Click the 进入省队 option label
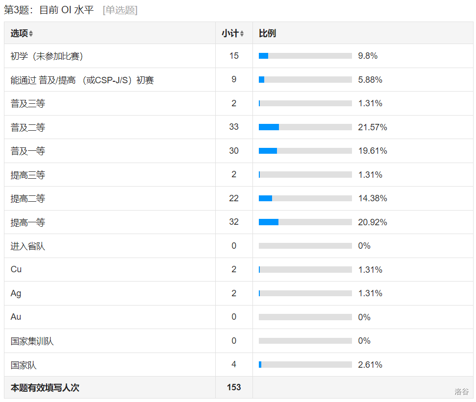476x402 pixels. [x=28, y=246]
